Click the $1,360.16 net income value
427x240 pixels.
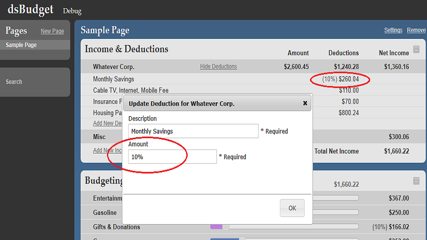396,67
